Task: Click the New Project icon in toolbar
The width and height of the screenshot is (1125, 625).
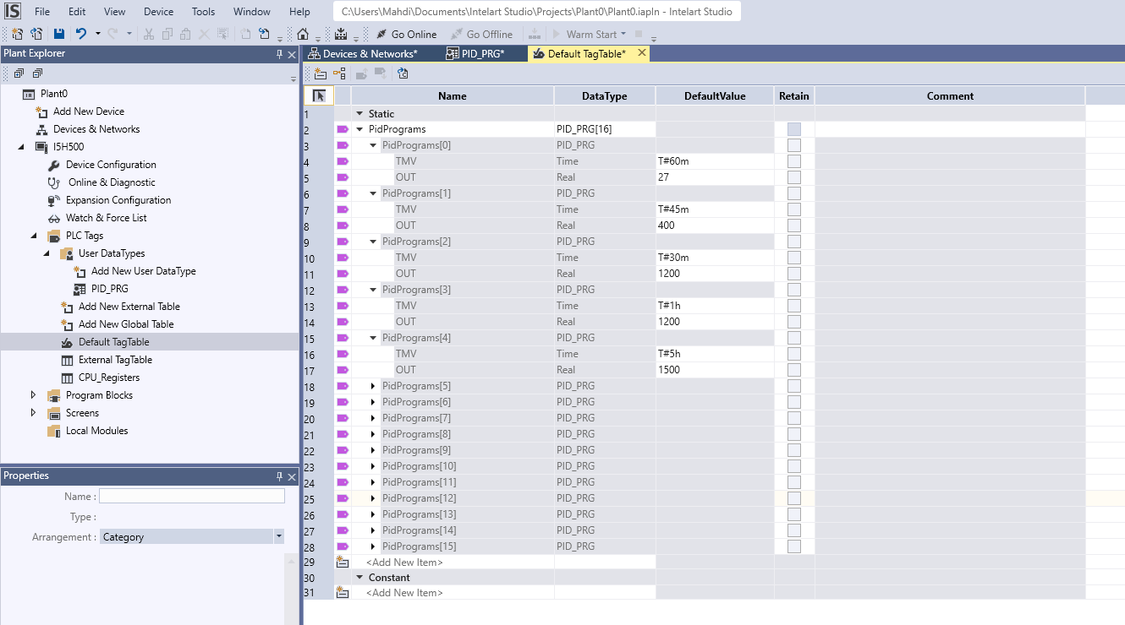Action: [x=16, y=34]
